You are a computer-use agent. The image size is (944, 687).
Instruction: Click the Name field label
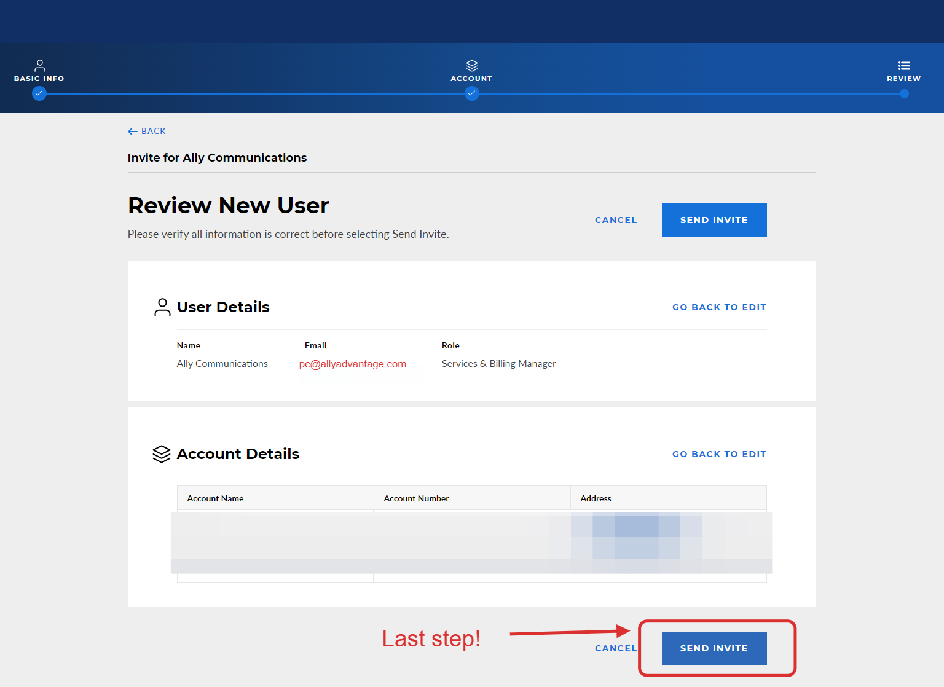coord(189,345)
